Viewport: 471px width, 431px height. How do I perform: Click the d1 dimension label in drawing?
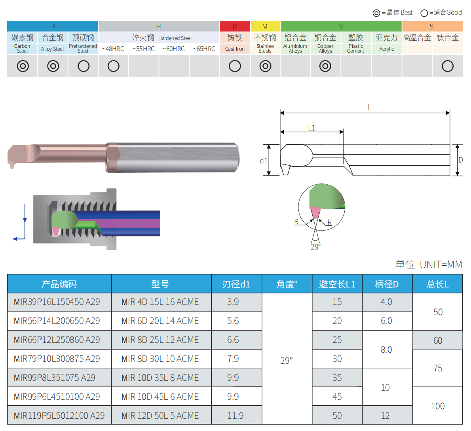coord(264,161)
